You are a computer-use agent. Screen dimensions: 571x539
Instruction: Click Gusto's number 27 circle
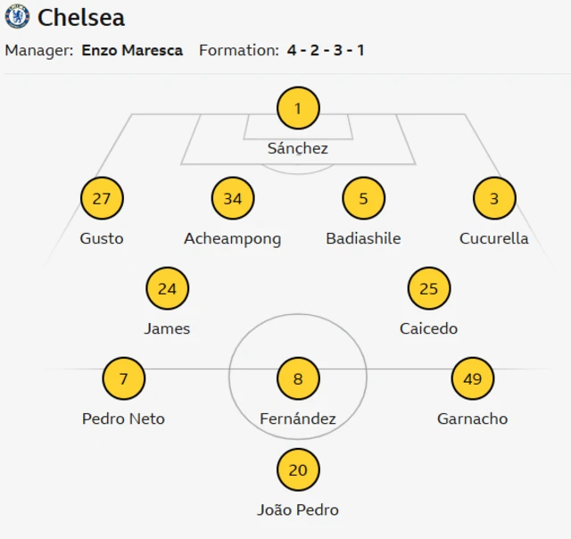click(x=102, y=198)
